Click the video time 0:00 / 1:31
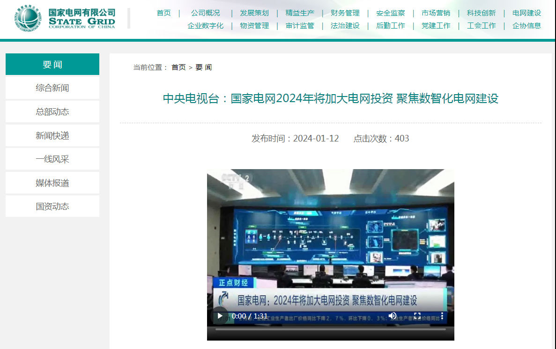The height and width of the screenshot is (349, 556). (x=250, y=316)
